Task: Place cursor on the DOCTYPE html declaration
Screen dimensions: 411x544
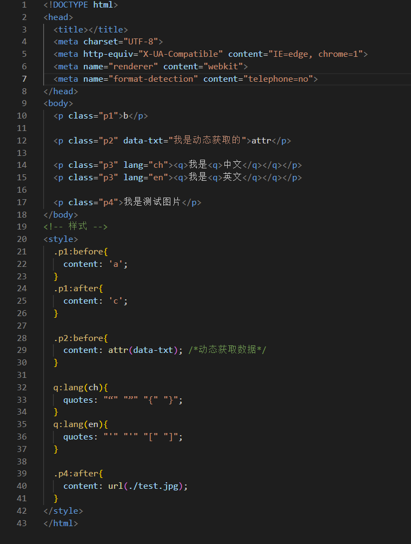Action: tap(81, 5)
